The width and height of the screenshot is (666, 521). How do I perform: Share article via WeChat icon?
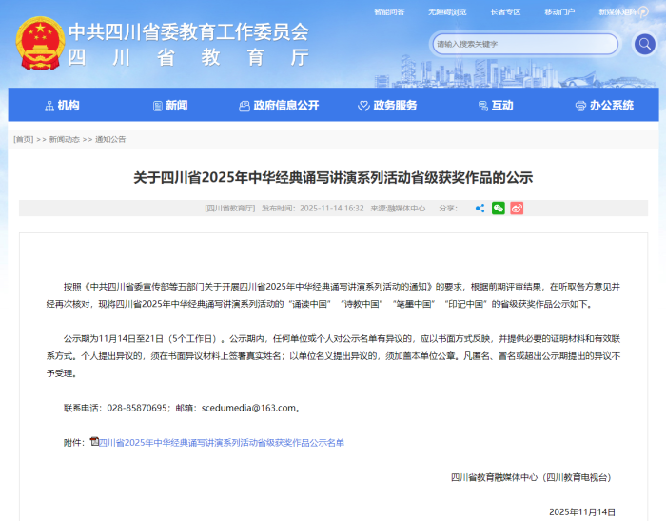click(498, 208)
